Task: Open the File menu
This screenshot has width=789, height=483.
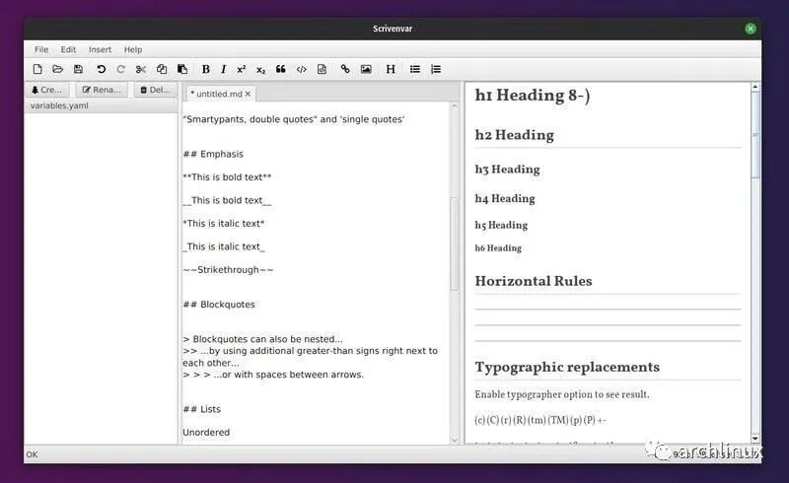Action: pyautogui.click(x=41, y=49)
